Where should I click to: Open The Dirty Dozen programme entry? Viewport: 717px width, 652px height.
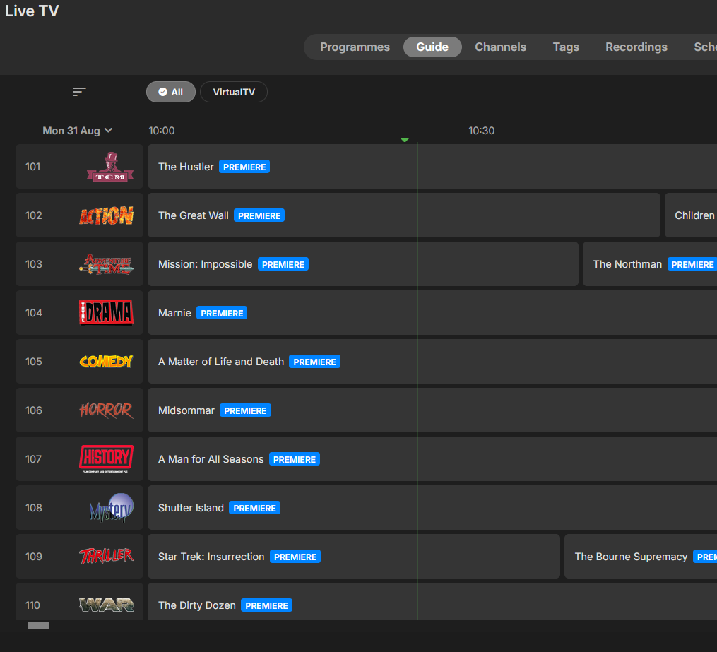coord(432,602)
